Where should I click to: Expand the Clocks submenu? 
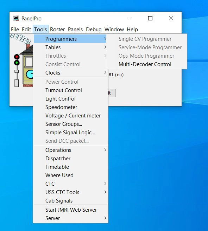[x=70, y=73]
